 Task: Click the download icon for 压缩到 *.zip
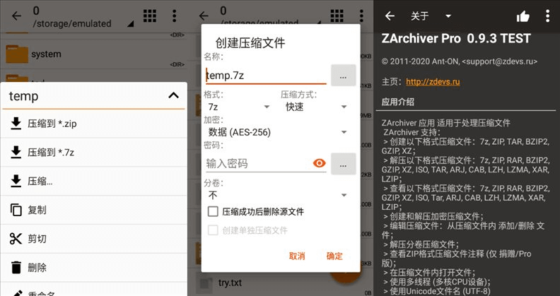click(x=16, y=123)
